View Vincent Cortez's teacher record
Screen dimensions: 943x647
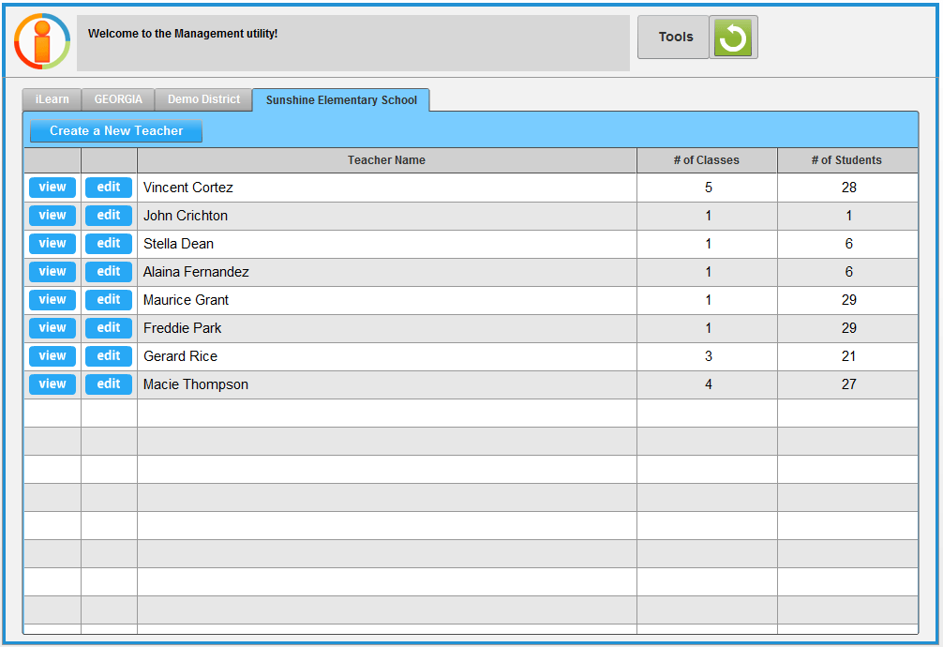click(x=52, y=188)
